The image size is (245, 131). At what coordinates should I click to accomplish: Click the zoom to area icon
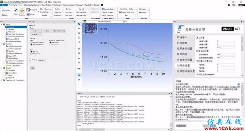[79, 38]
